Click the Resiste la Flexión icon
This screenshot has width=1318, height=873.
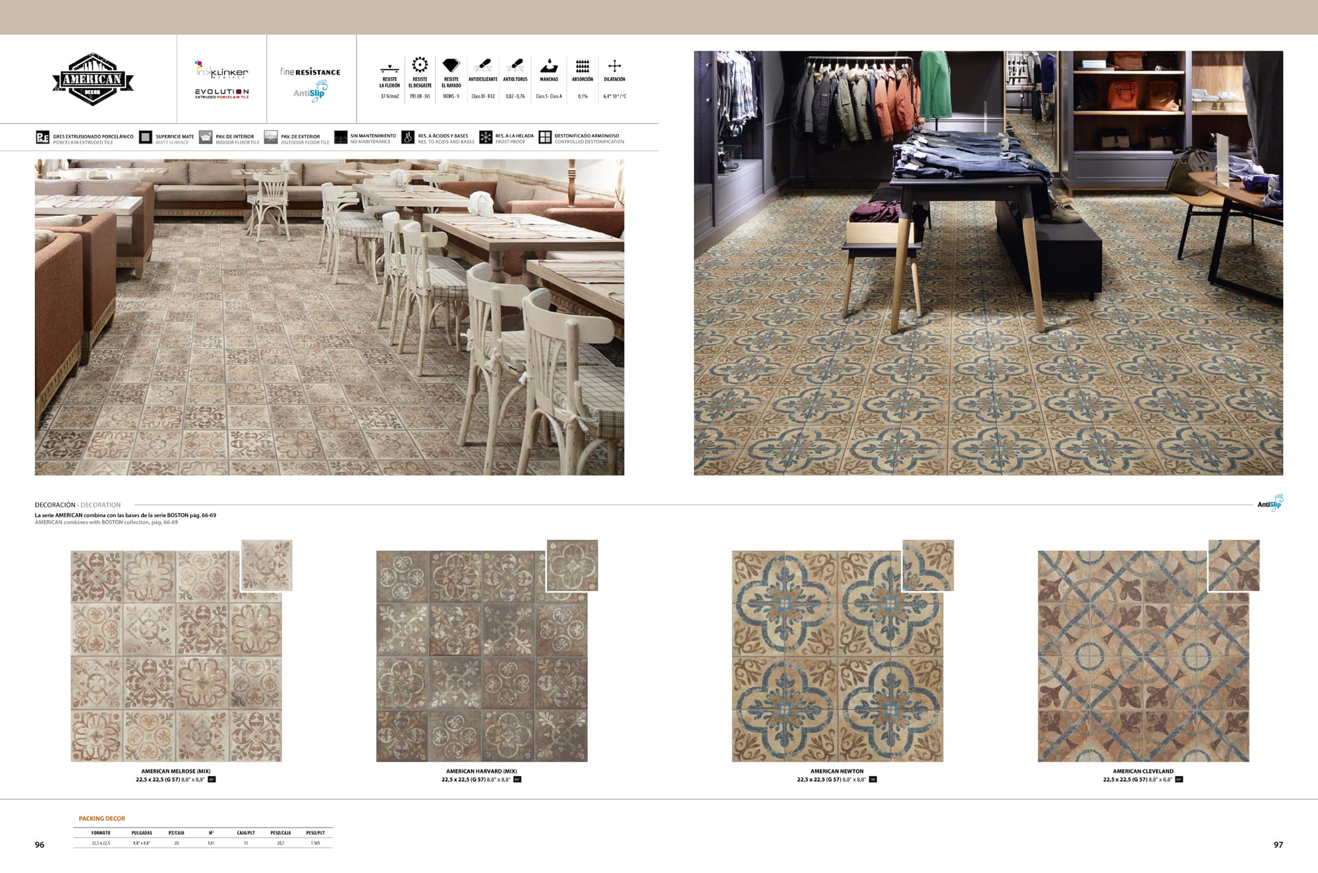(389, 68)
